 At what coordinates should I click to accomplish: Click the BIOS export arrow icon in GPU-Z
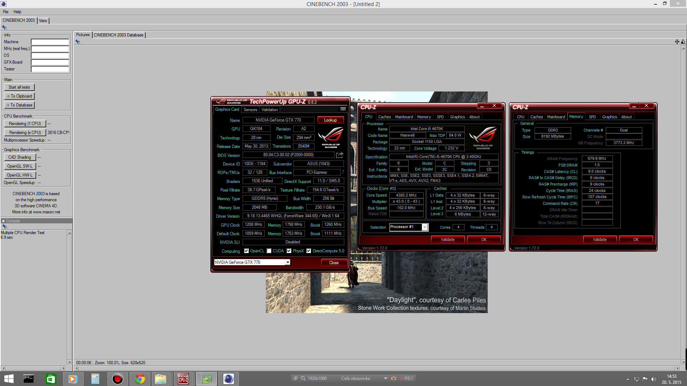click(x=340, y=155)
